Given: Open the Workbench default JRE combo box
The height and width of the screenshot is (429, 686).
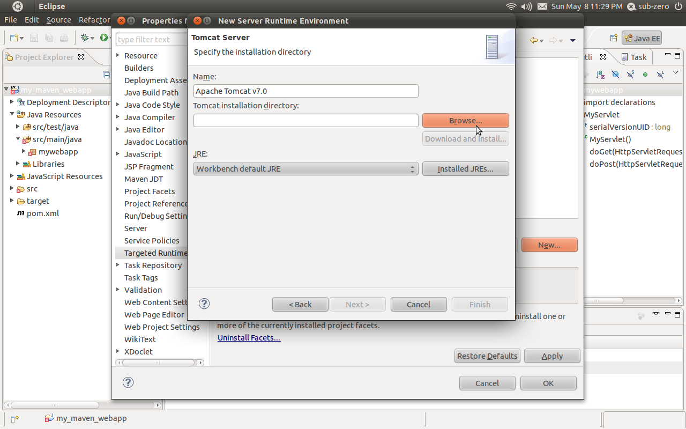Looking at the screenshot, I should 305,169.
